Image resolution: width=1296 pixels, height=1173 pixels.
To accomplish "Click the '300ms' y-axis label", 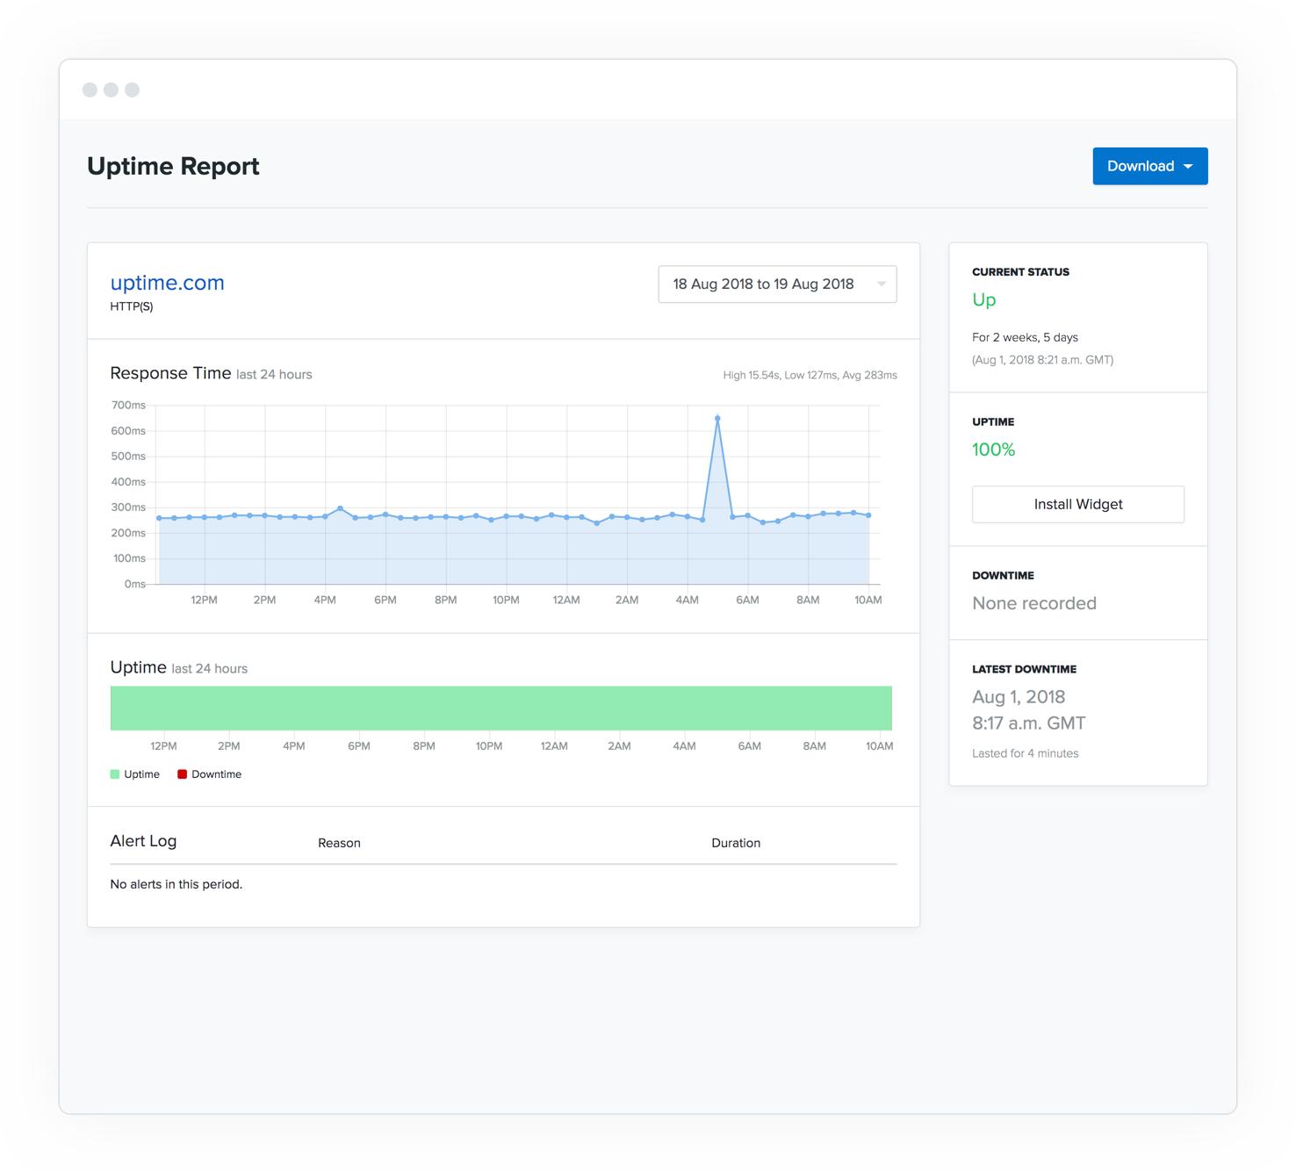I will [128, 507].
